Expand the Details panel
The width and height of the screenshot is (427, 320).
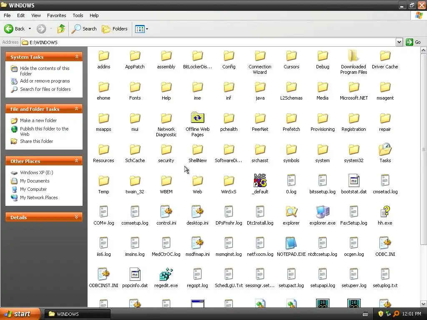click(x=77, y=217)
